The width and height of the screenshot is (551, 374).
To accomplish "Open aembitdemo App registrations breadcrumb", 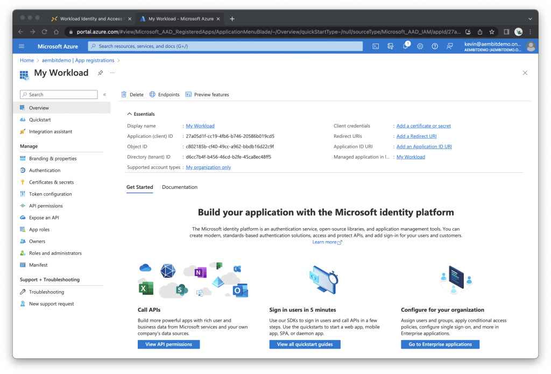I will (78, 60).
